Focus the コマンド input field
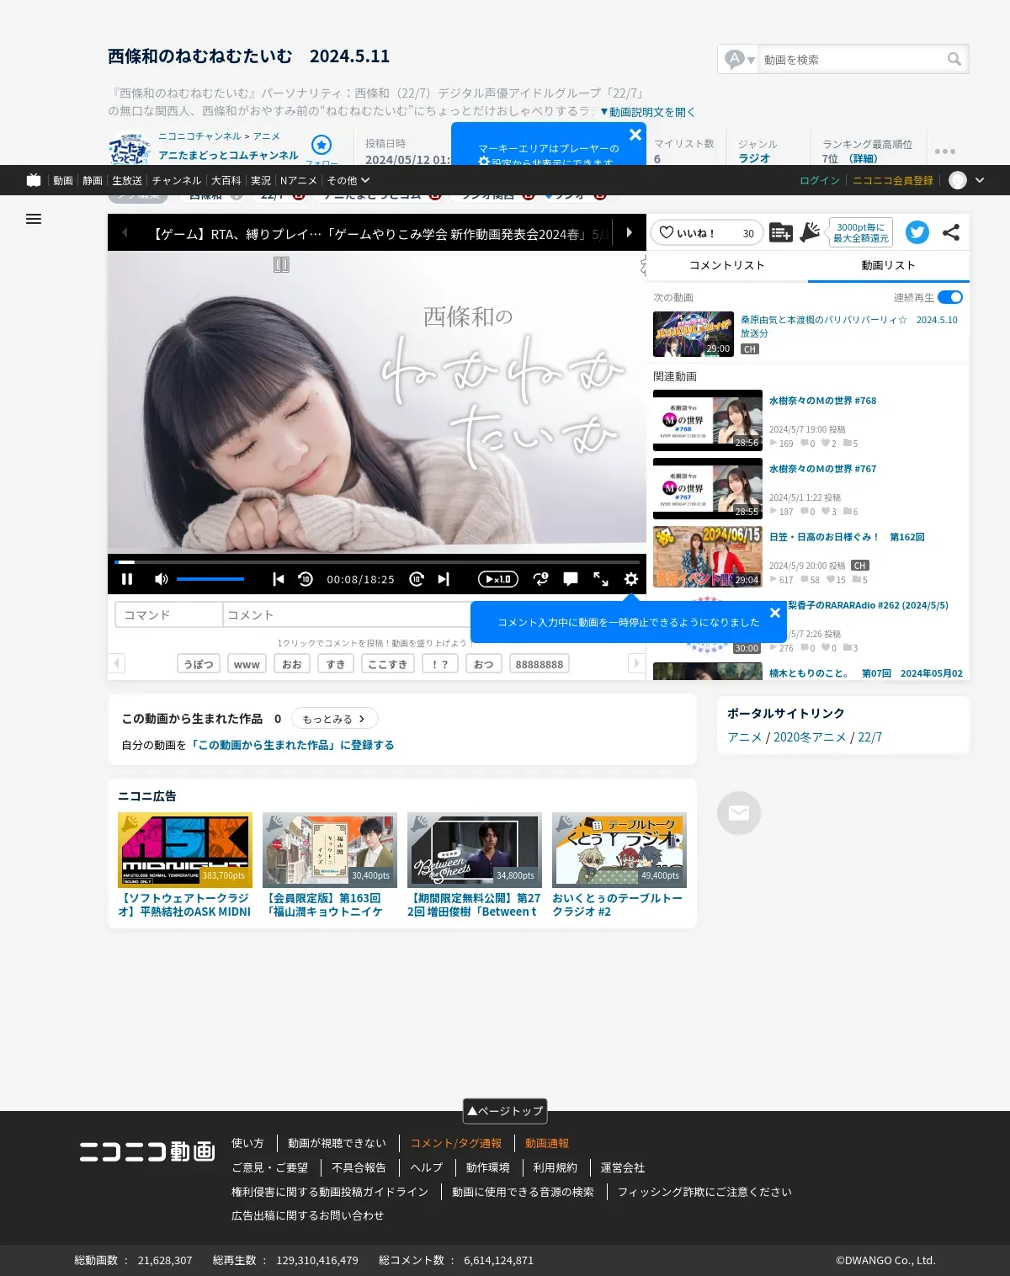1010x1276 pixels. click(x=168, y=614)
